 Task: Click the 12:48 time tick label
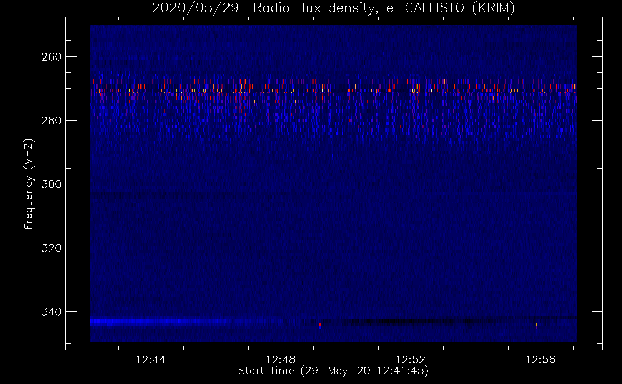pyautogui.click(x=281, y=360)
